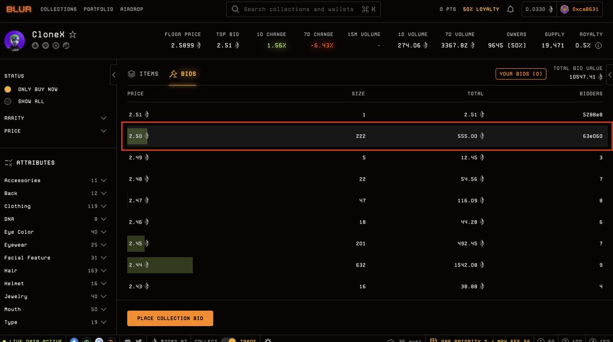The width and height of the screenshot is (613, 342).
Task: Open the PORTFOLIO menu item
Action: coord(98,9)
